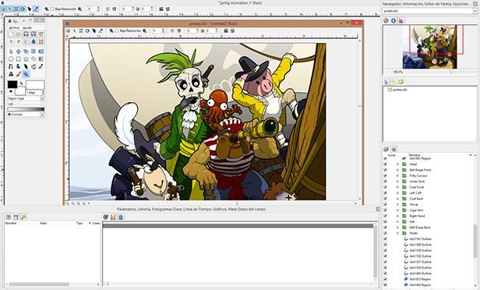Viewport: 480px width, 290px height.
Task: Select the Width feather tool
Action: point(26,66)
